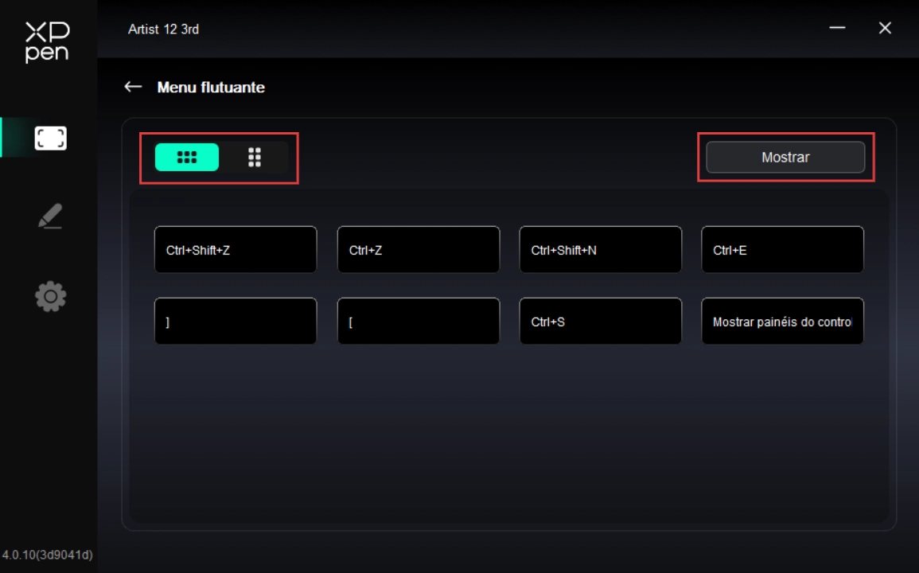
Task: Click the XPPen logo
Action: [48, 42]
